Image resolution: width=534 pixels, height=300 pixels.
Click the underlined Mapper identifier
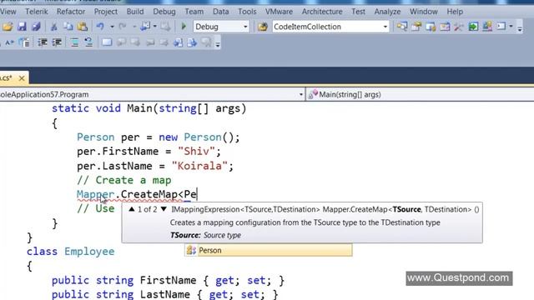pos(96,194)
